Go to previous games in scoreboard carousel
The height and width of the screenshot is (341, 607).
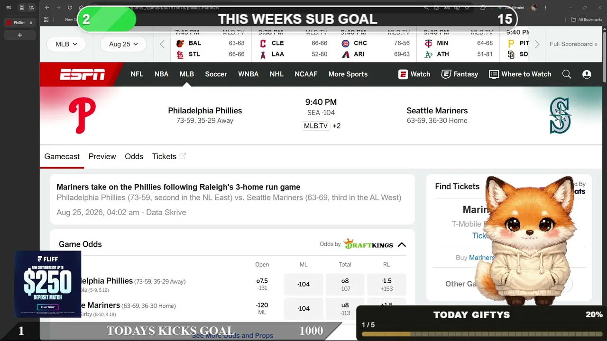pos(162,44)
